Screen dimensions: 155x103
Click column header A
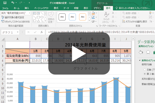(x=18, y=39)
